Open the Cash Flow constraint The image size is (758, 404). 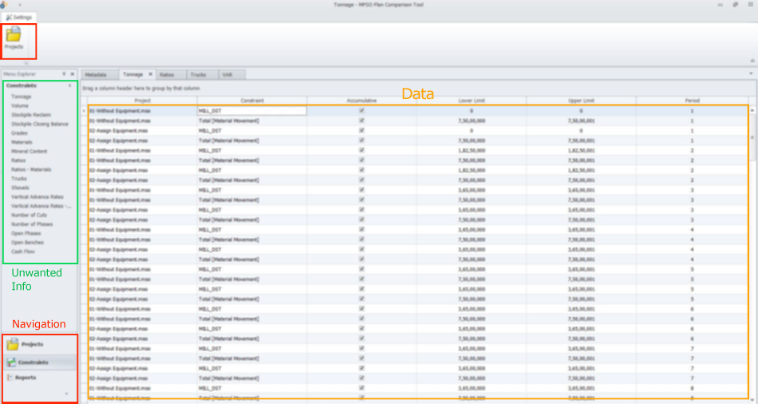pyautogui.click(x=22, y=252)
